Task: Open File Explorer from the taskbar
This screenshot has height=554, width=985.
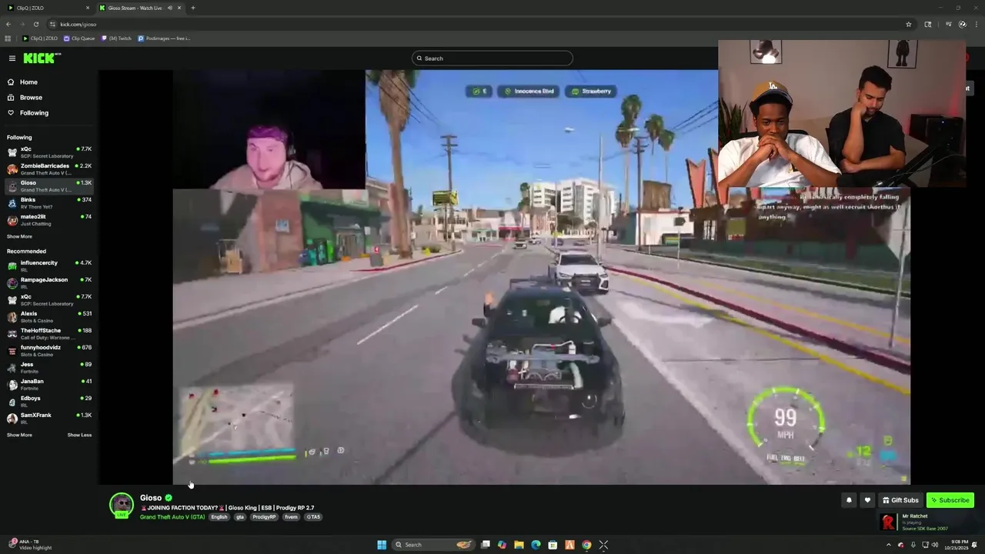Action: click(519, 545)
